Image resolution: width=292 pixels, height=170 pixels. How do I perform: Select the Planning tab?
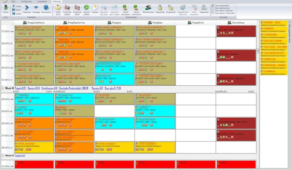tap(57, 1)
